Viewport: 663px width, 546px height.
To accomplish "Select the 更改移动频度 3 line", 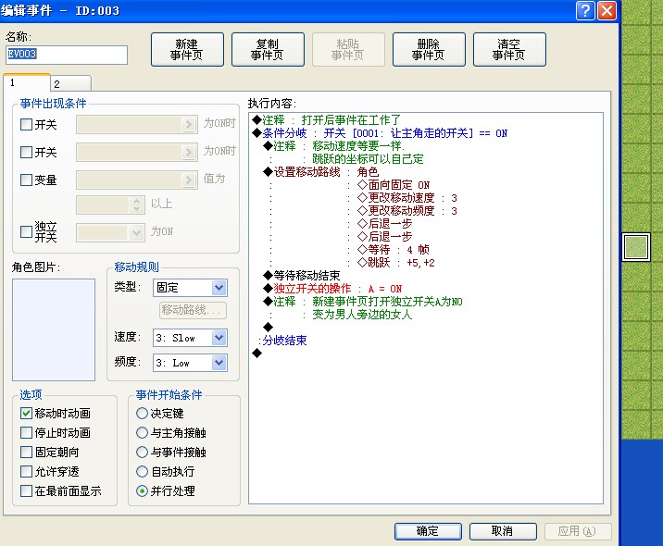I will (407, 211).
